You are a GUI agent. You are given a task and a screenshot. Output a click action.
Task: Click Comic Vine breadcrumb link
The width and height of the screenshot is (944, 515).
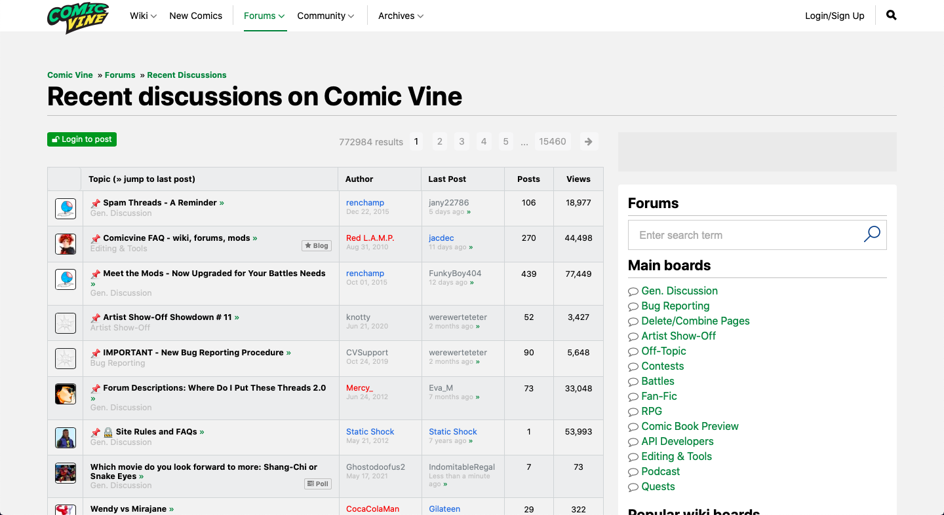(x=70, y=75)
